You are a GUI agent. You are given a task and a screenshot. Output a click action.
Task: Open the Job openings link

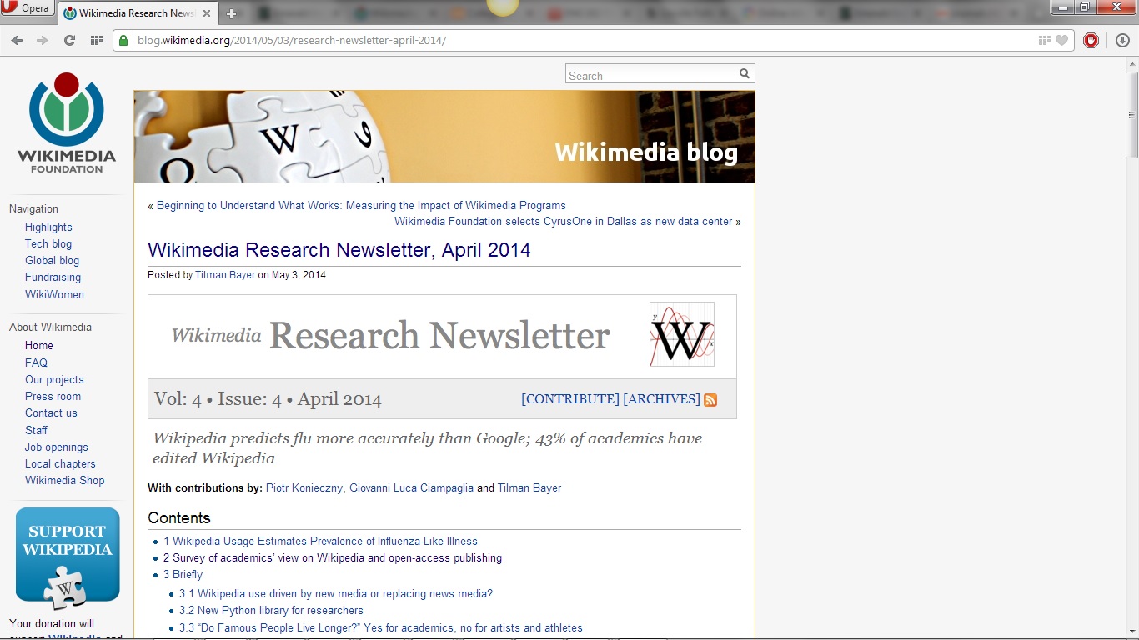56,447
